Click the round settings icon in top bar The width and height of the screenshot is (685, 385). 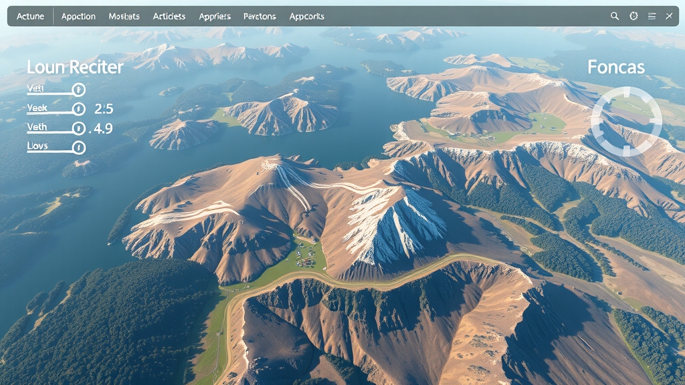[x=633, y=16]
